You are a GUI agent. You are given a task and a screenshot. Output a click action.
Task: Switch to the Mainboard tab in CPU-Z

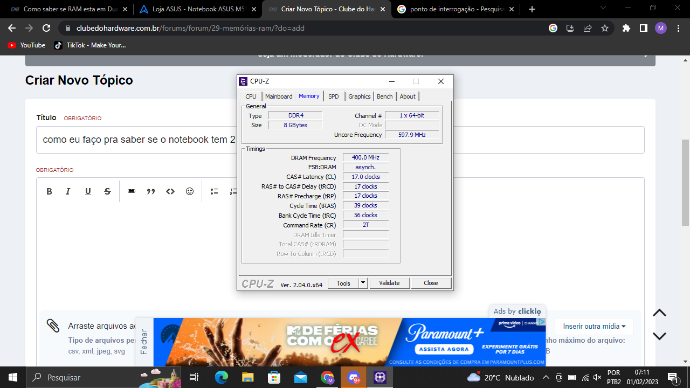pyautogui.click(x=279, y=96)
